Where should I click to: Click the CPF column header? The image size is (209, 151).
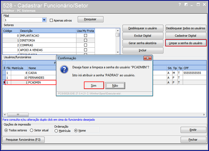coord(195,68)
